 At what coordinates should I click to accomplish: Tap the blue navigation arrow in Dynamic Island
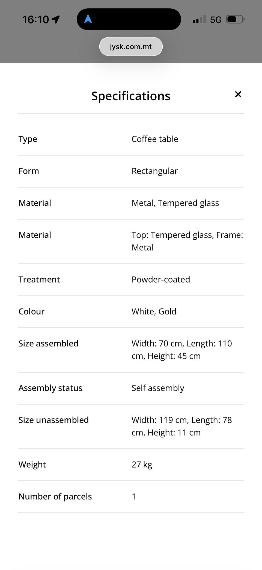coord(88,19)
